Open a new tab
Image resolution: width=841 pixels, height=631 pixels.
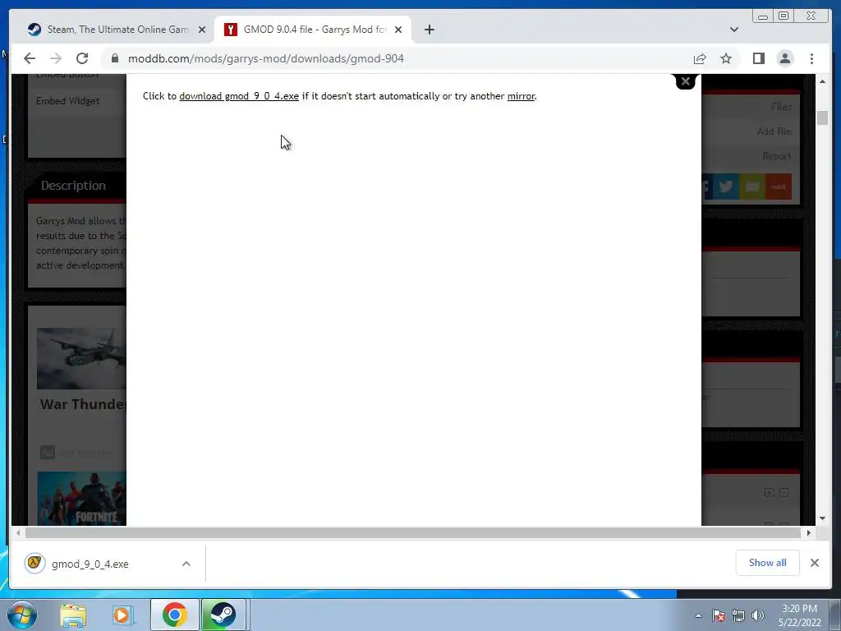429,30
